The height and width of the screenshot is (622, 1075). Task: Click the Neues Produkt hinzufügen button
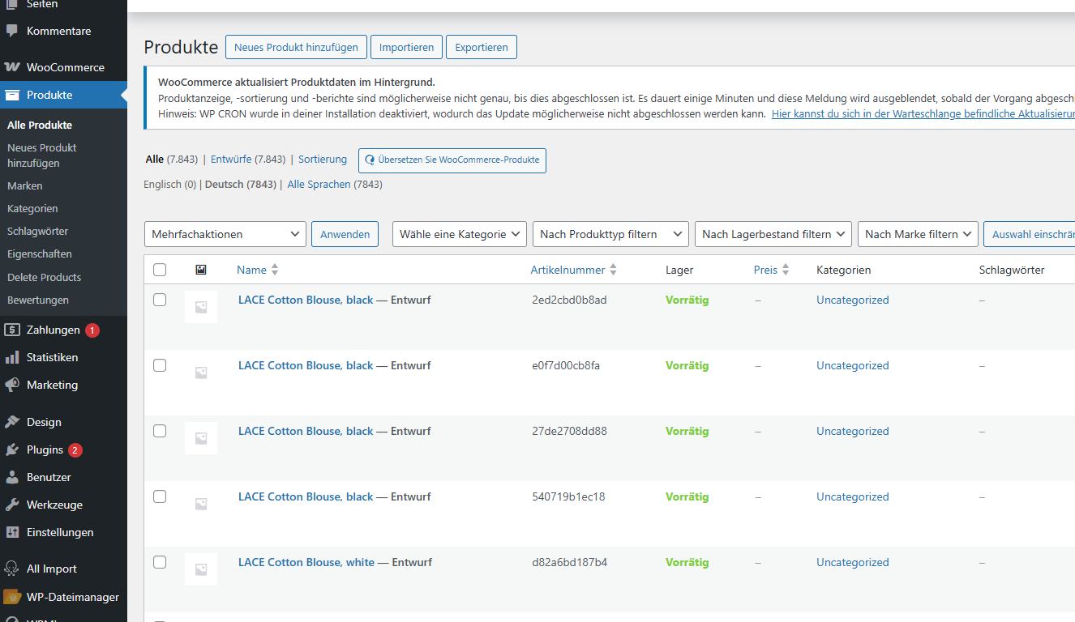click(x=296, y=47)
